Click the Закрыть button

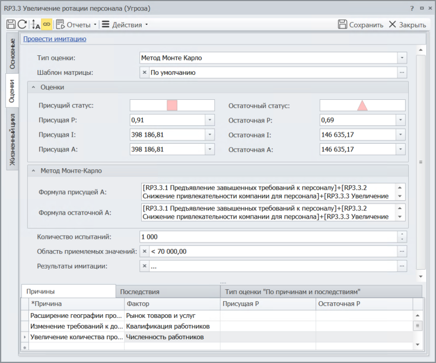pyautogui.click(x=408, y=25)
